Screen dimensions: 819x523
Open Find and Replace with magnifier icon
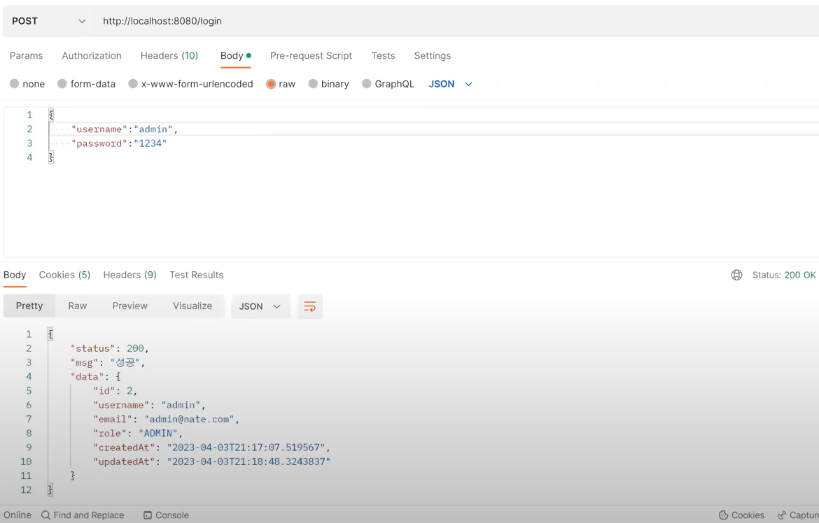(83, 515)
